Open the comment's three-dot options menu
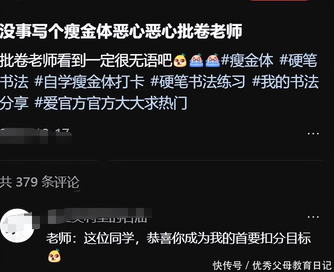 tap(313, 217)
